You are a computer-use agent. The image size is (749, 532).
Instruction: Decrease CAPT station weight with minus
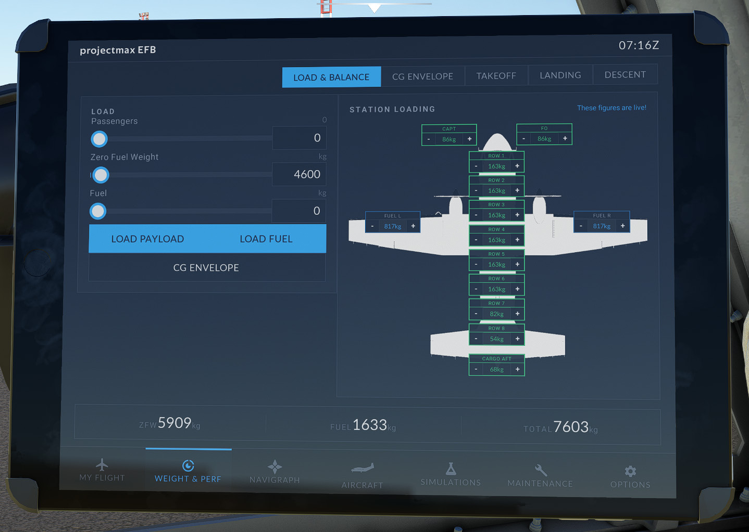[429, 139]
